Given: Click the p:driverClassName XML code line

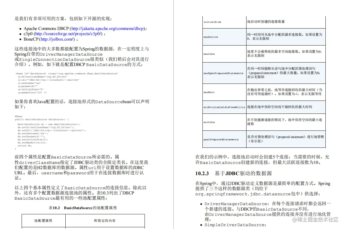Looking at the screenshot, I should pos(43,77).
